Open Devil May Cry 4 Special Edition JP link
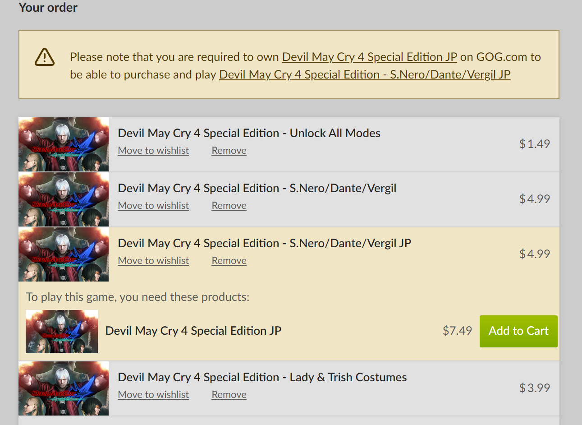Screen dimensions: 582x425 pos(369,57)
